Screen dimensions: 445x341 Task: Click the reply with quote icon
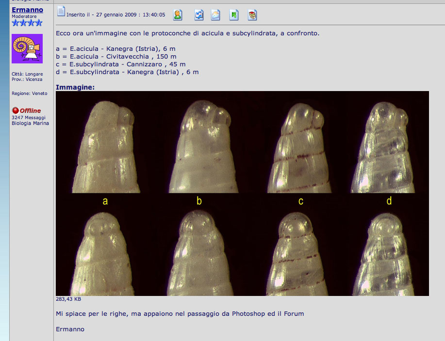click(199, 15)
